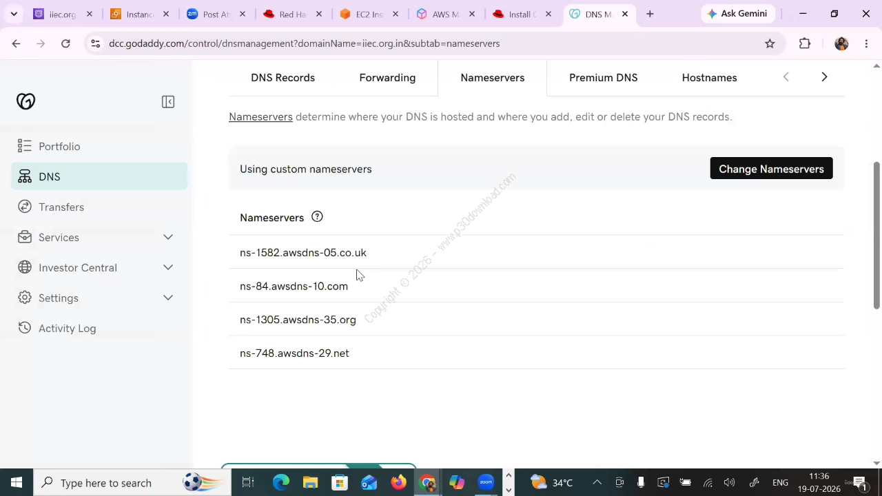Switch to the Hostnames tab

709,78
